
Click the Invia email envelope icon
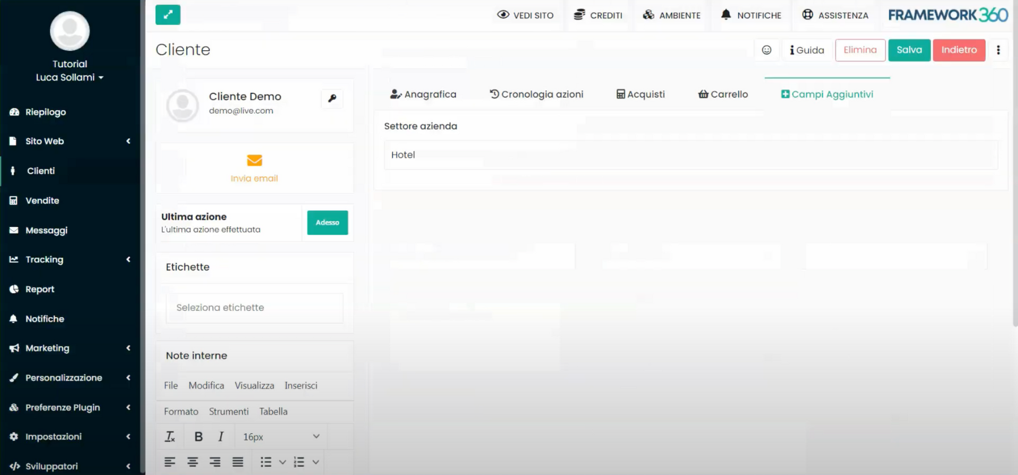(x=254, y=160)
